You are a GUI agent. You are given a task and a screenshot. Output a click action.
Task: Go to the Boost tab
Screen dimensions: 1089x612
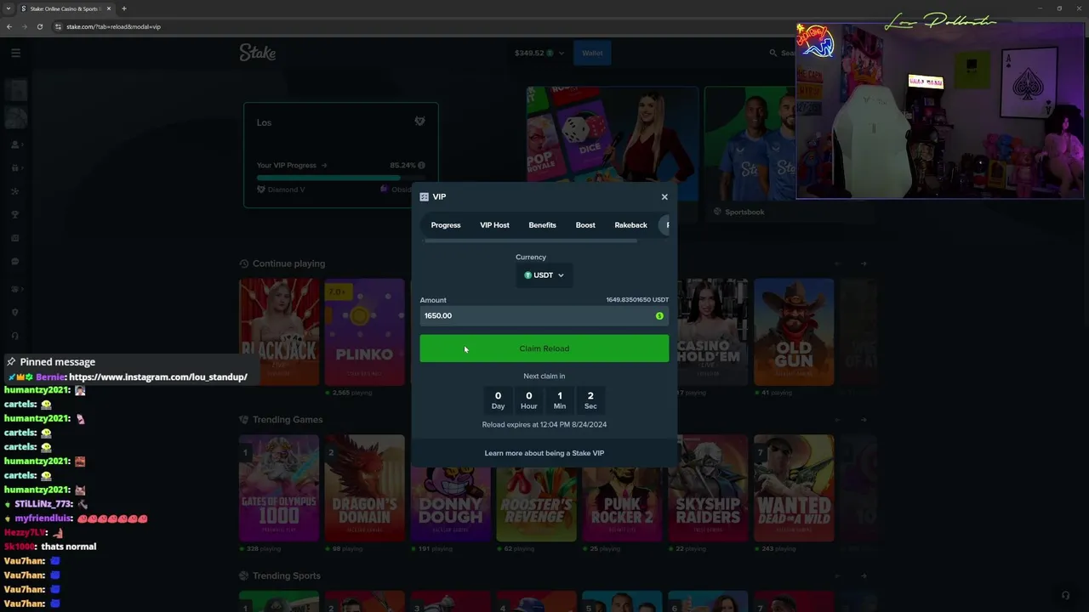point(585,225)
